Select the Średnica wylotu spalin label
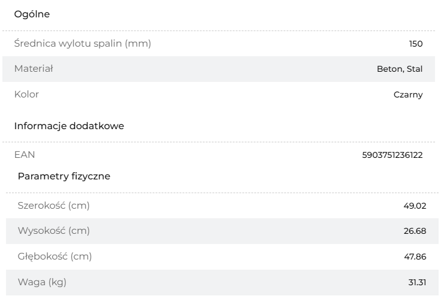444x299 pixels. point(83,44)
